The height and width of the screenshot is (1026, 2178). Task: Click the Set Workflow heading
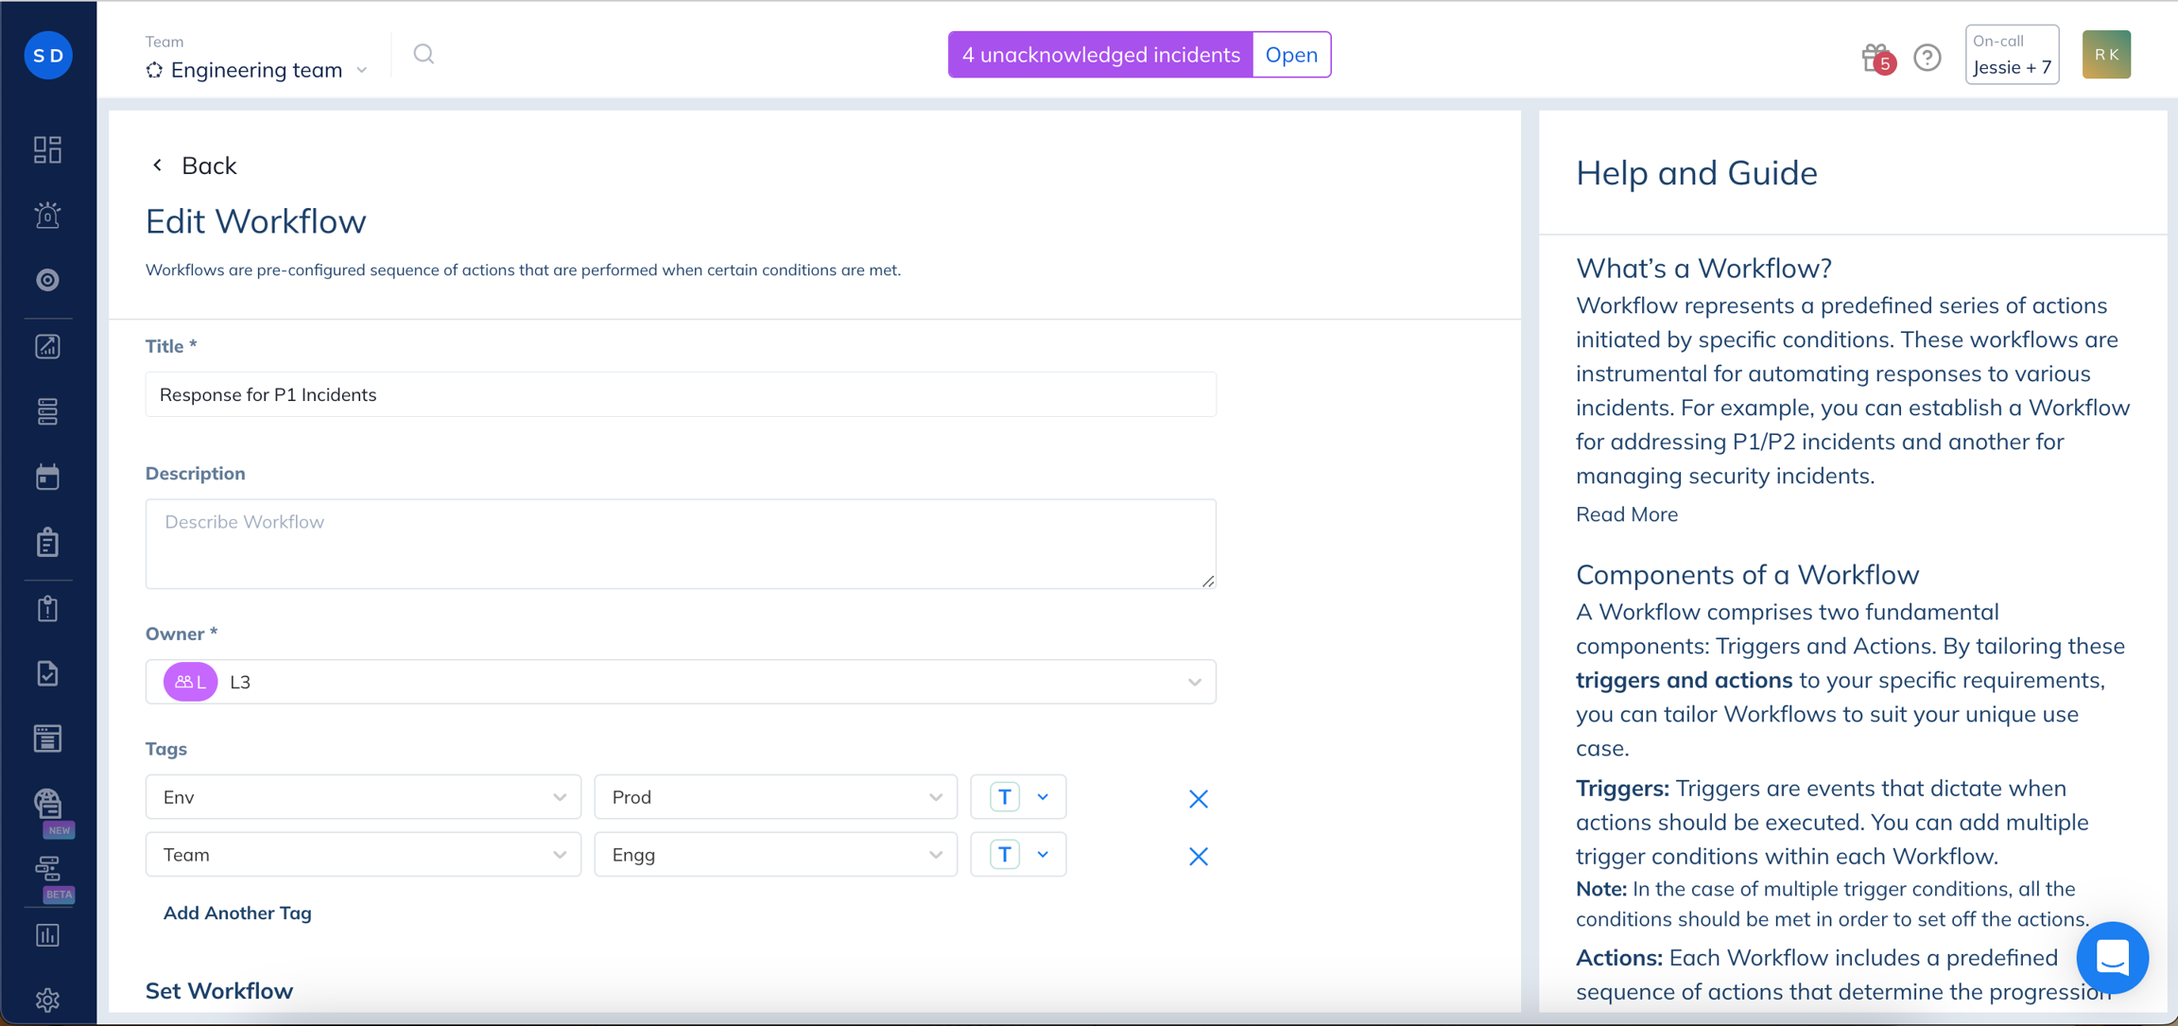click(x=219, y=990)
